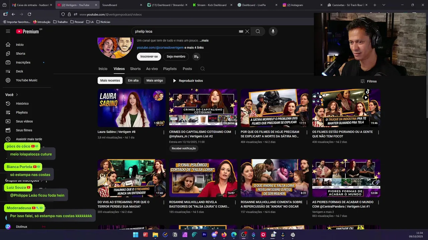
Task: Click the YouTube search input field
Action: click(186, 31)
